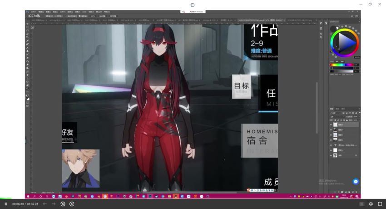386x209 pixels.
Task: Select the Magic Wand tool
Action: 27,34
